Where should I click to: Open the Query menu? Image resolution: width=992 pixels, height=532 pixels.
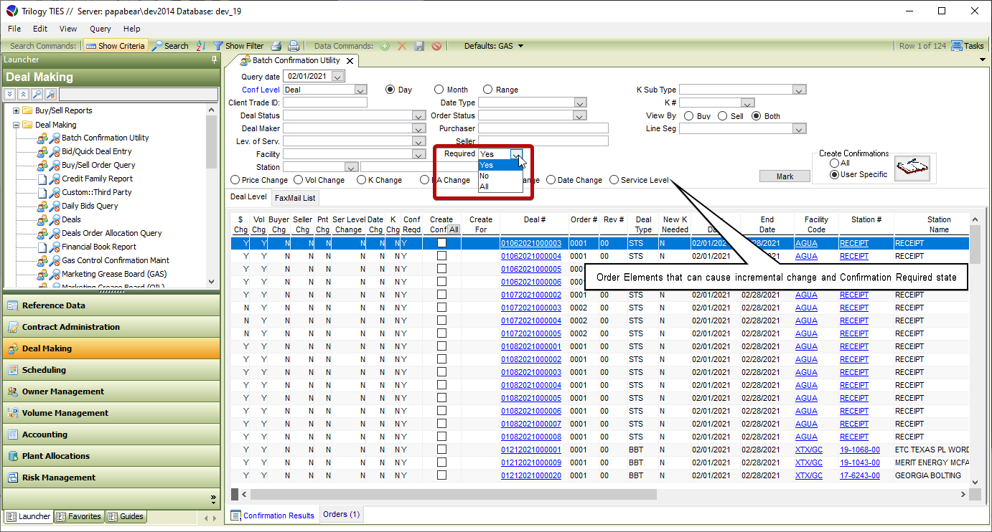(x=100, y=29)
